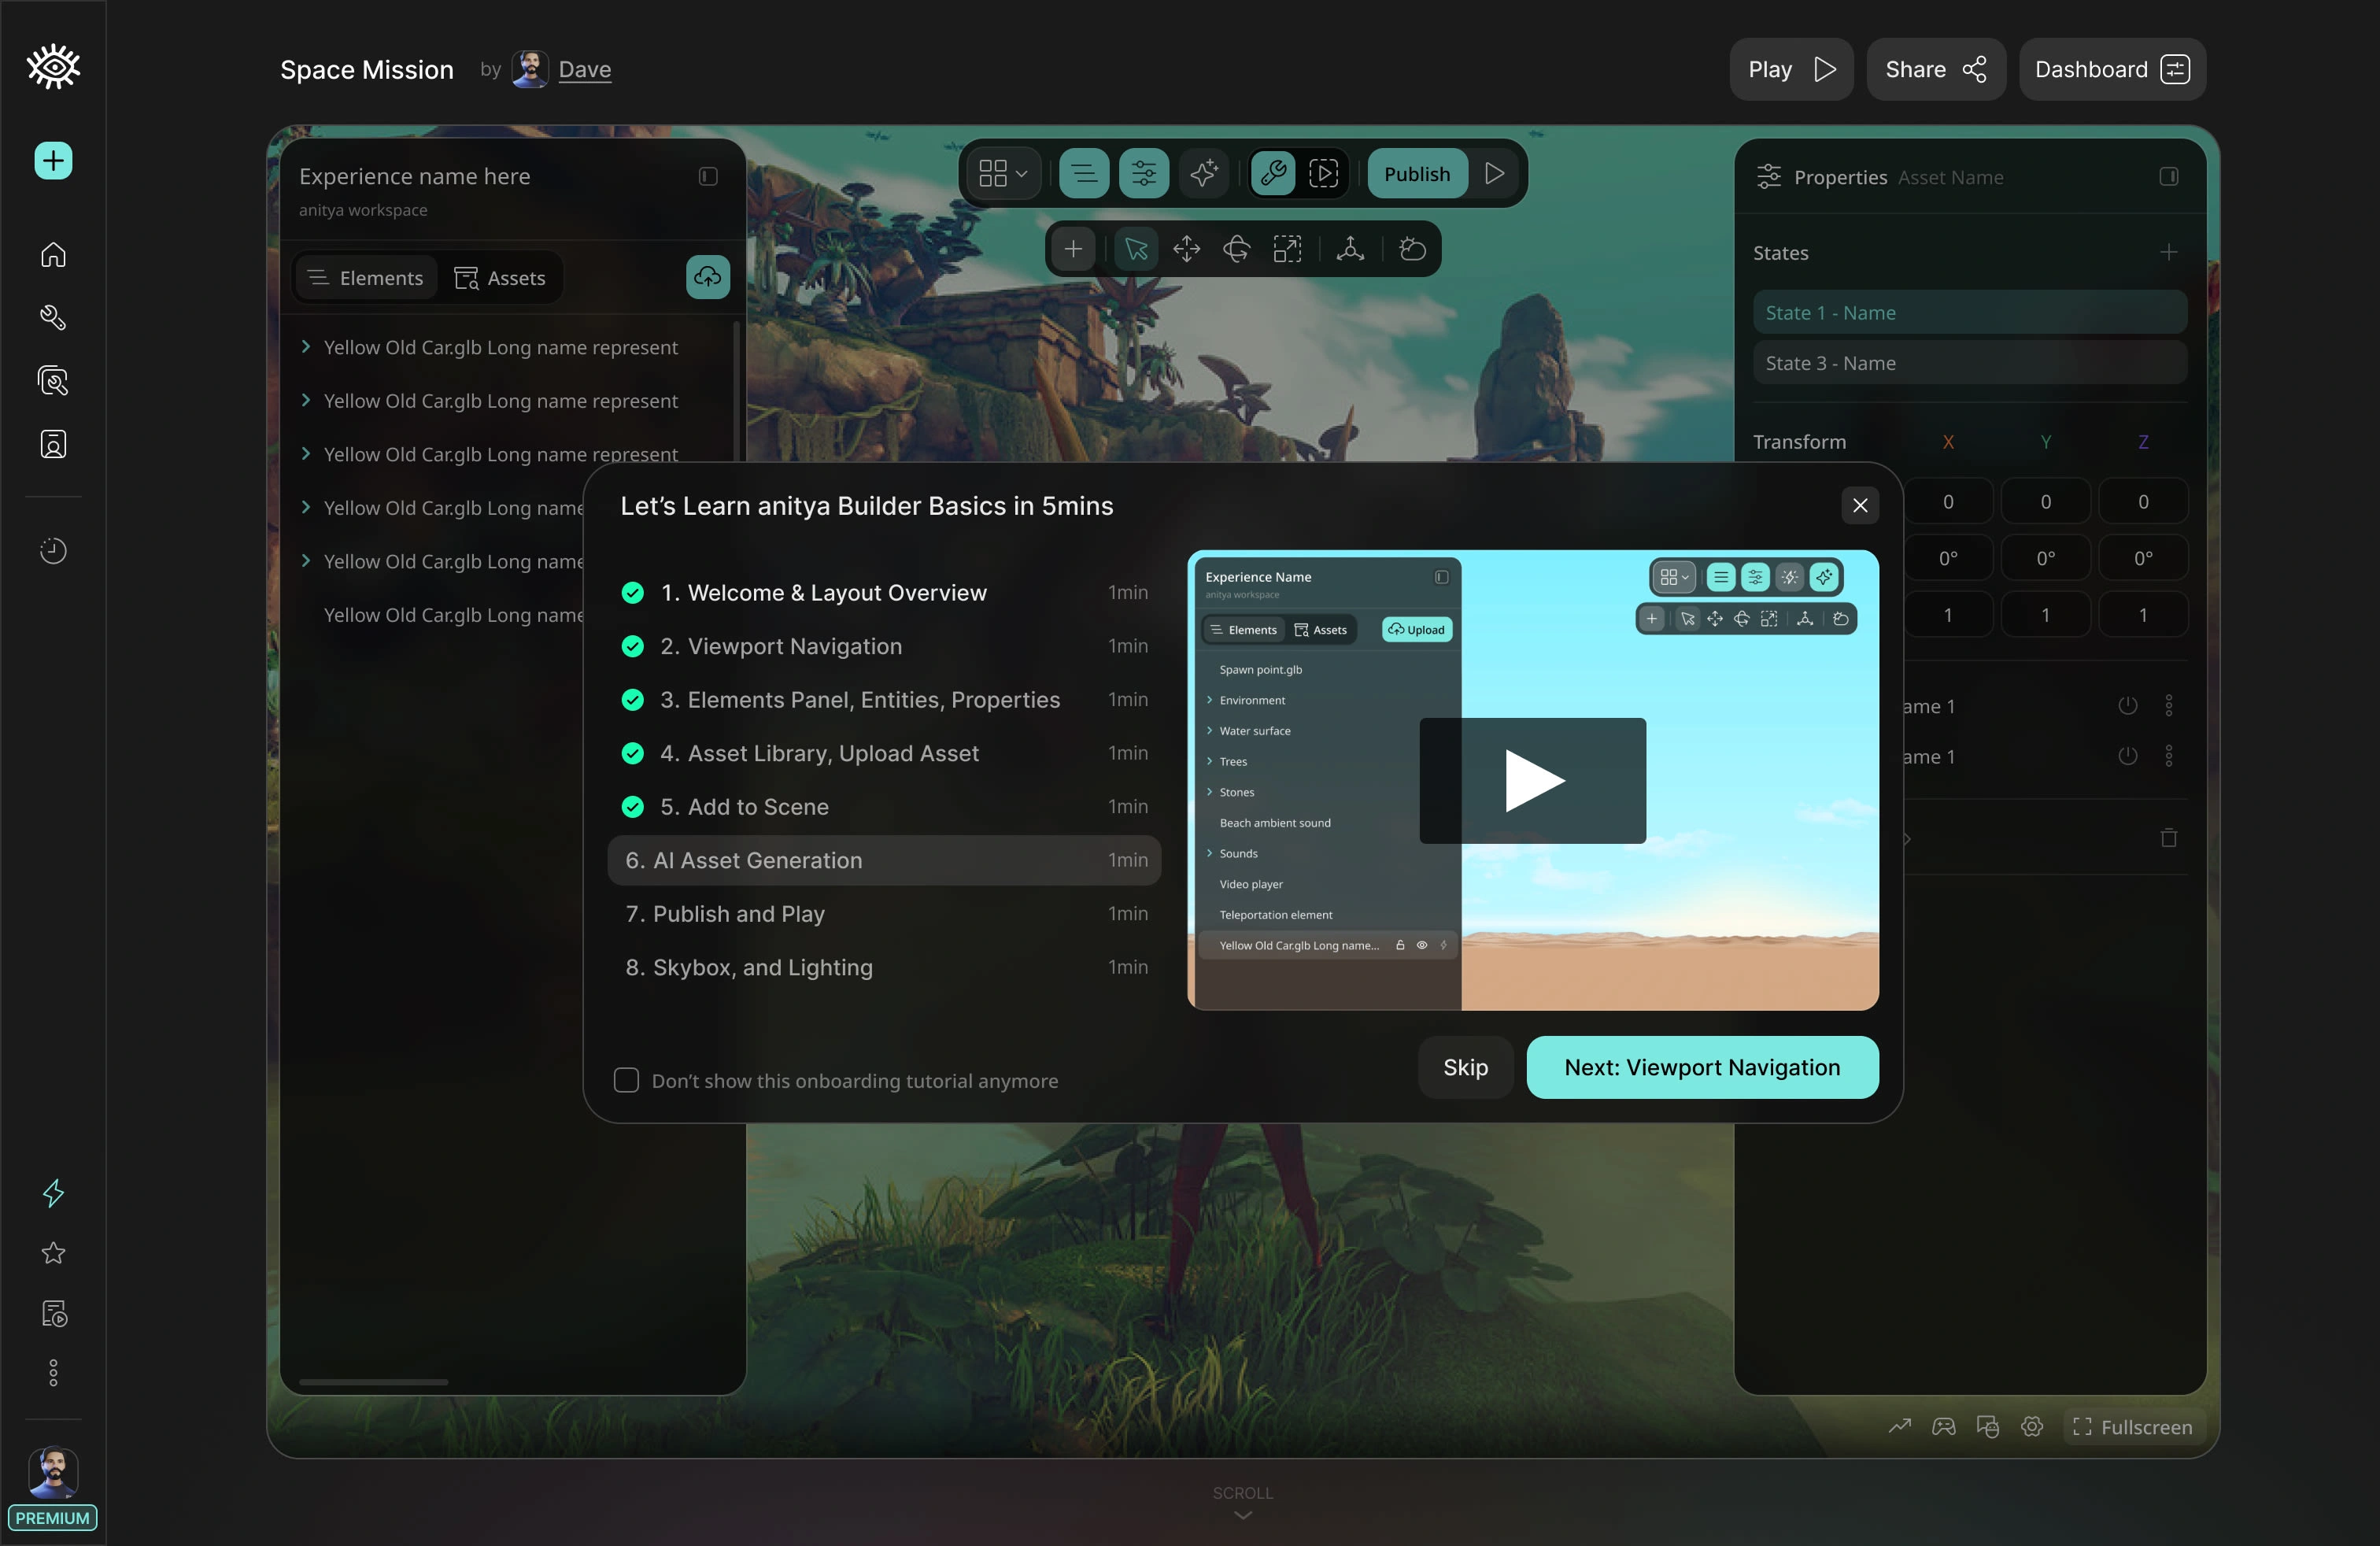Toggle power icon on first name row
The width and height of the screenshot is (2380, 1546).
2127,706
